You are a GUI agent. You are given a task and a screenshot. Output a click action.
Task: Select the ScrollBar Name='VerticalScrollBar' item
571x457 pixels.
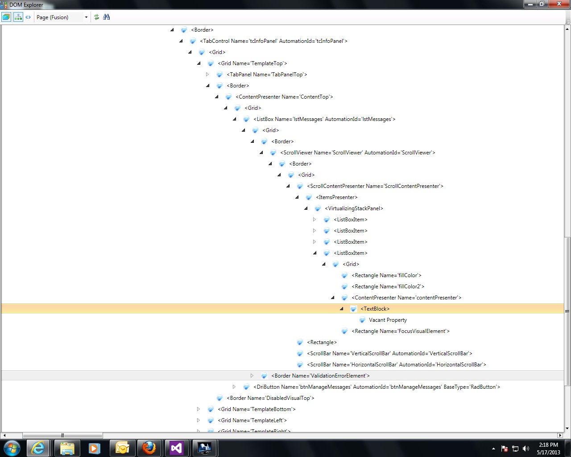pos(389,353)
